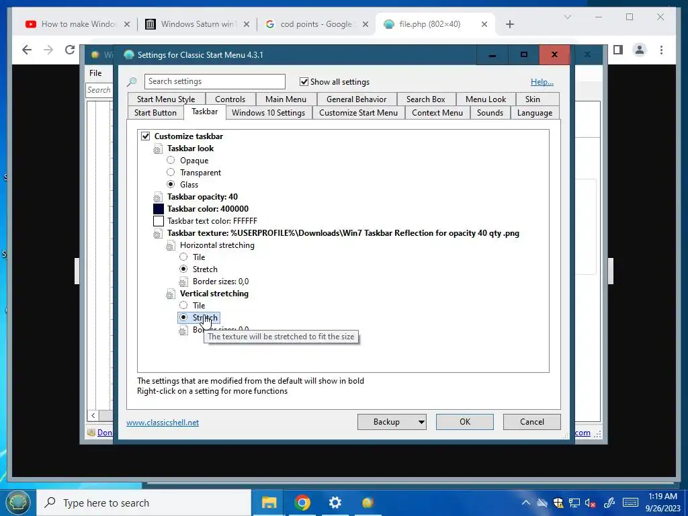Viewport: 688px width, 516px height.
Task: Click the gear icon beside Taskbar opacity
Action: point(158,197)
